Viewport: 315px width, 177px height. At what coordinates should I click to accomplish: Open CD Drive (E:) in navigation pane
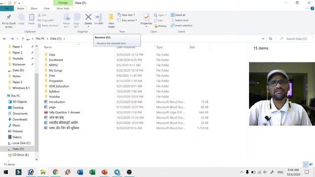coord(21,155)
